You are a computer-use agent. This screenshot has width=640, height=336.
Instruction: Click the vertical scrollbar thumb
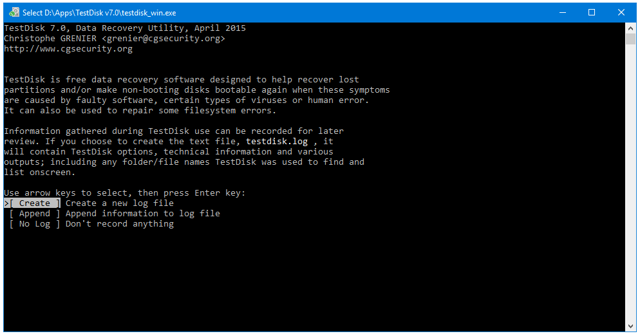pyautogui.click(x=630, y=39)
